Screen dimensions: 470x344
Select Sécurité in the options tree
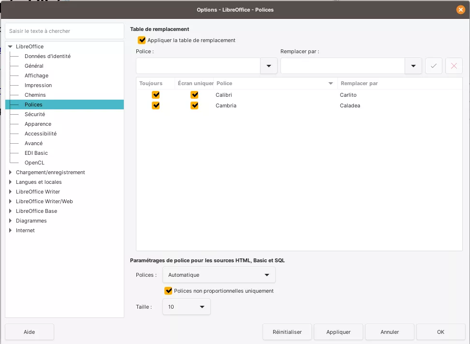pyautogui.click(x=35, y=114)
